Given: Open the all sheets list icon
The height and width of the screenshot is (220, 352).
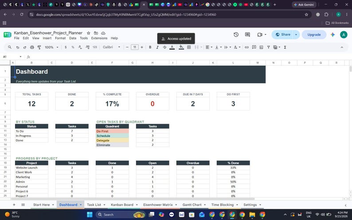Looking at the screenshot, I should [23, 205].
